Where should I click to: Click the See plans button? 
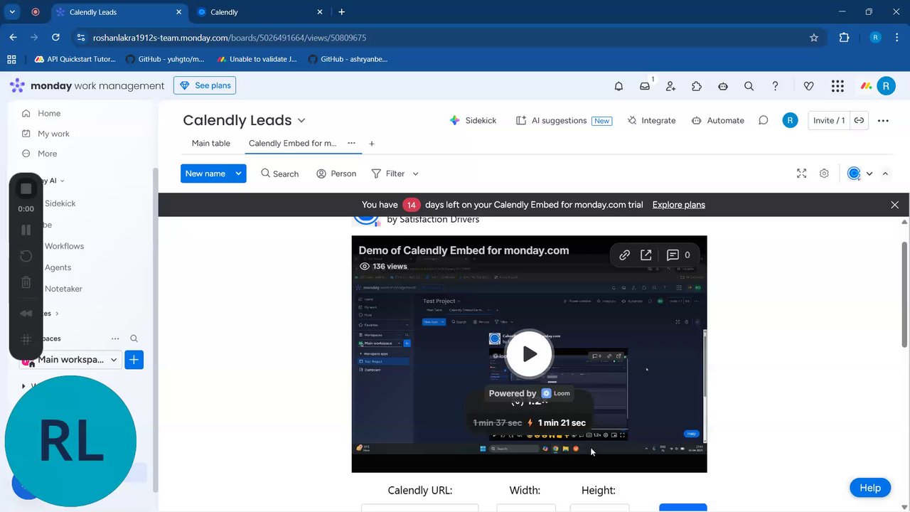[x=205, y=85]
